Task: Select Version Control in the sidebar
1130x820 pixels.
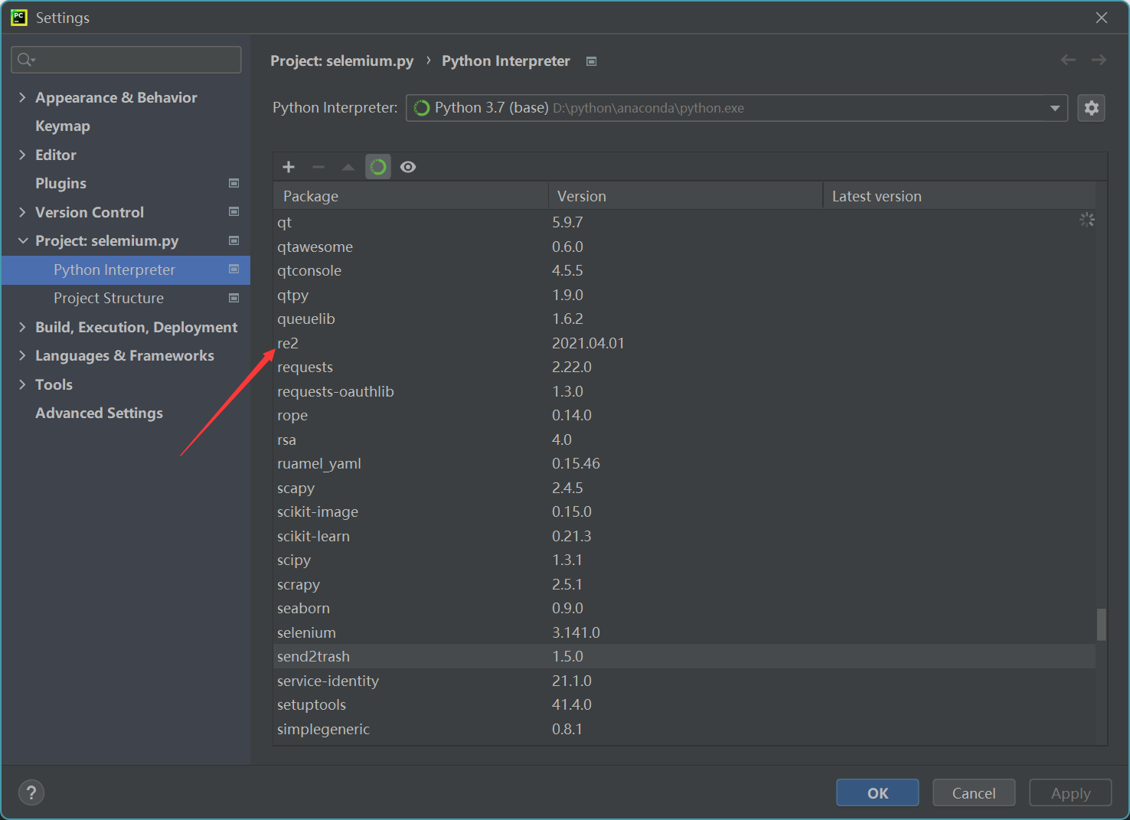Action: [x=90, y=212]
